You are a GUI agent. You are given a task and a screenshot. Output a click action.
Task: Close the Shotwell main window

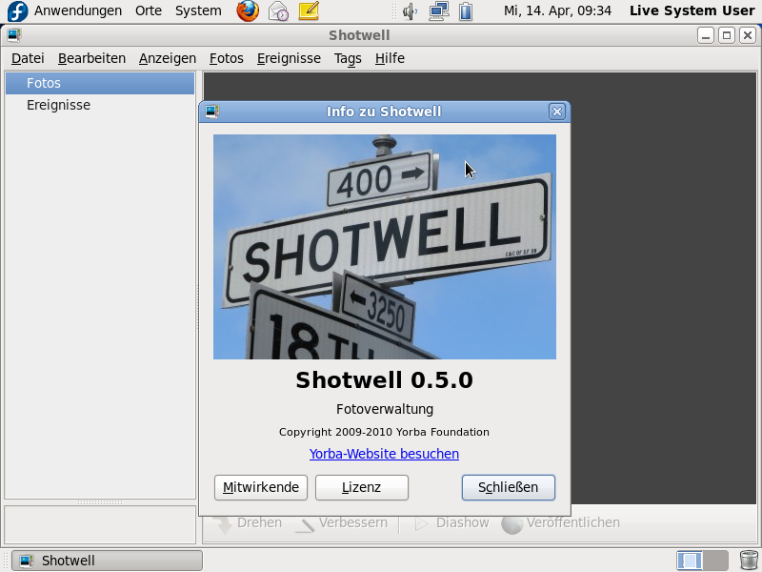(748, 35)
